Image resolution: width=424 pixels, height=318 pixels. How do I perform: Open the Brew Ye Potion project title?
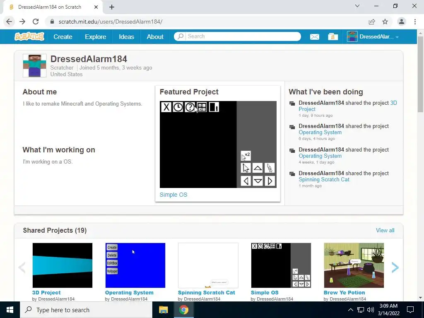click(344, 292)
